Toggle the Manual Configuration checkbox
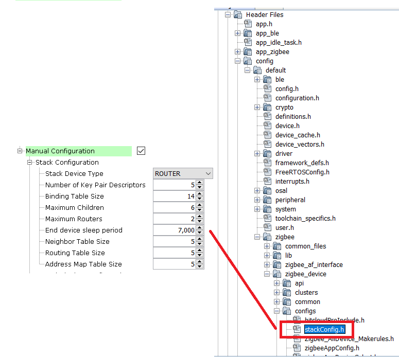399x357 pixels. (x=142, y=151)
